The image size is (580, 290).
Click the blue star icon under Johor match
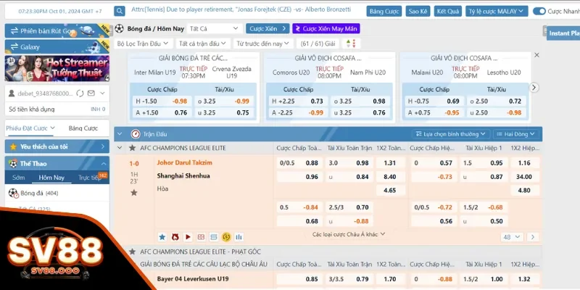162,237
